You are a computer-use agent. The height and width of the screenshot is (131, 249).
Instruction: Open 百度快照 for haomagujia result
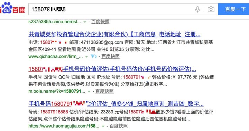coord(119,126)
